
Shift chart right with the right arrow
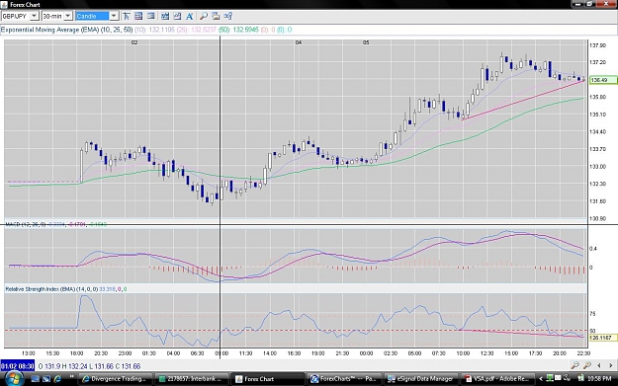[x=611, y=365]
